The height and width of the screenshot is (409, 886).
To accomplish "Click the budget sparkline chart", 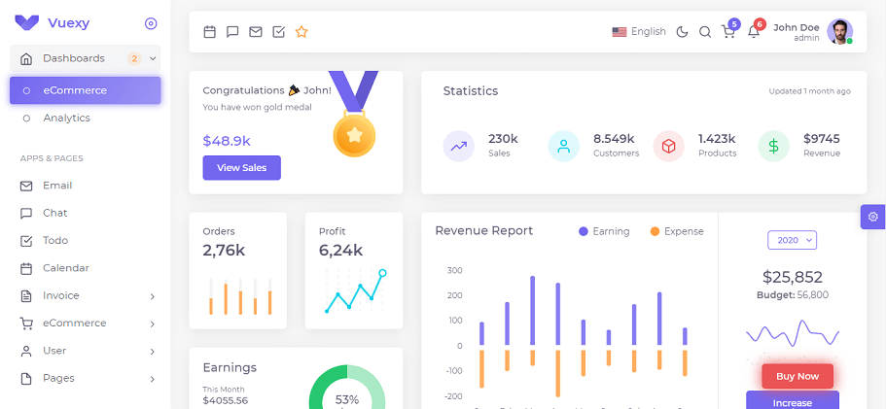I will (x=793, y=334).
